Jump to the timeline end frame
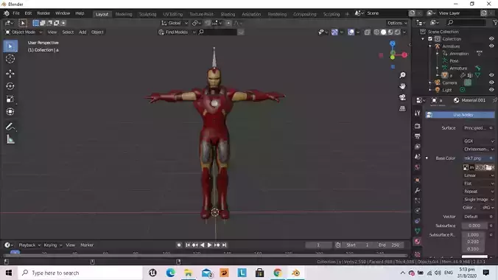The width and height of the screenshot is (498, 280). [x=225, y=245]
